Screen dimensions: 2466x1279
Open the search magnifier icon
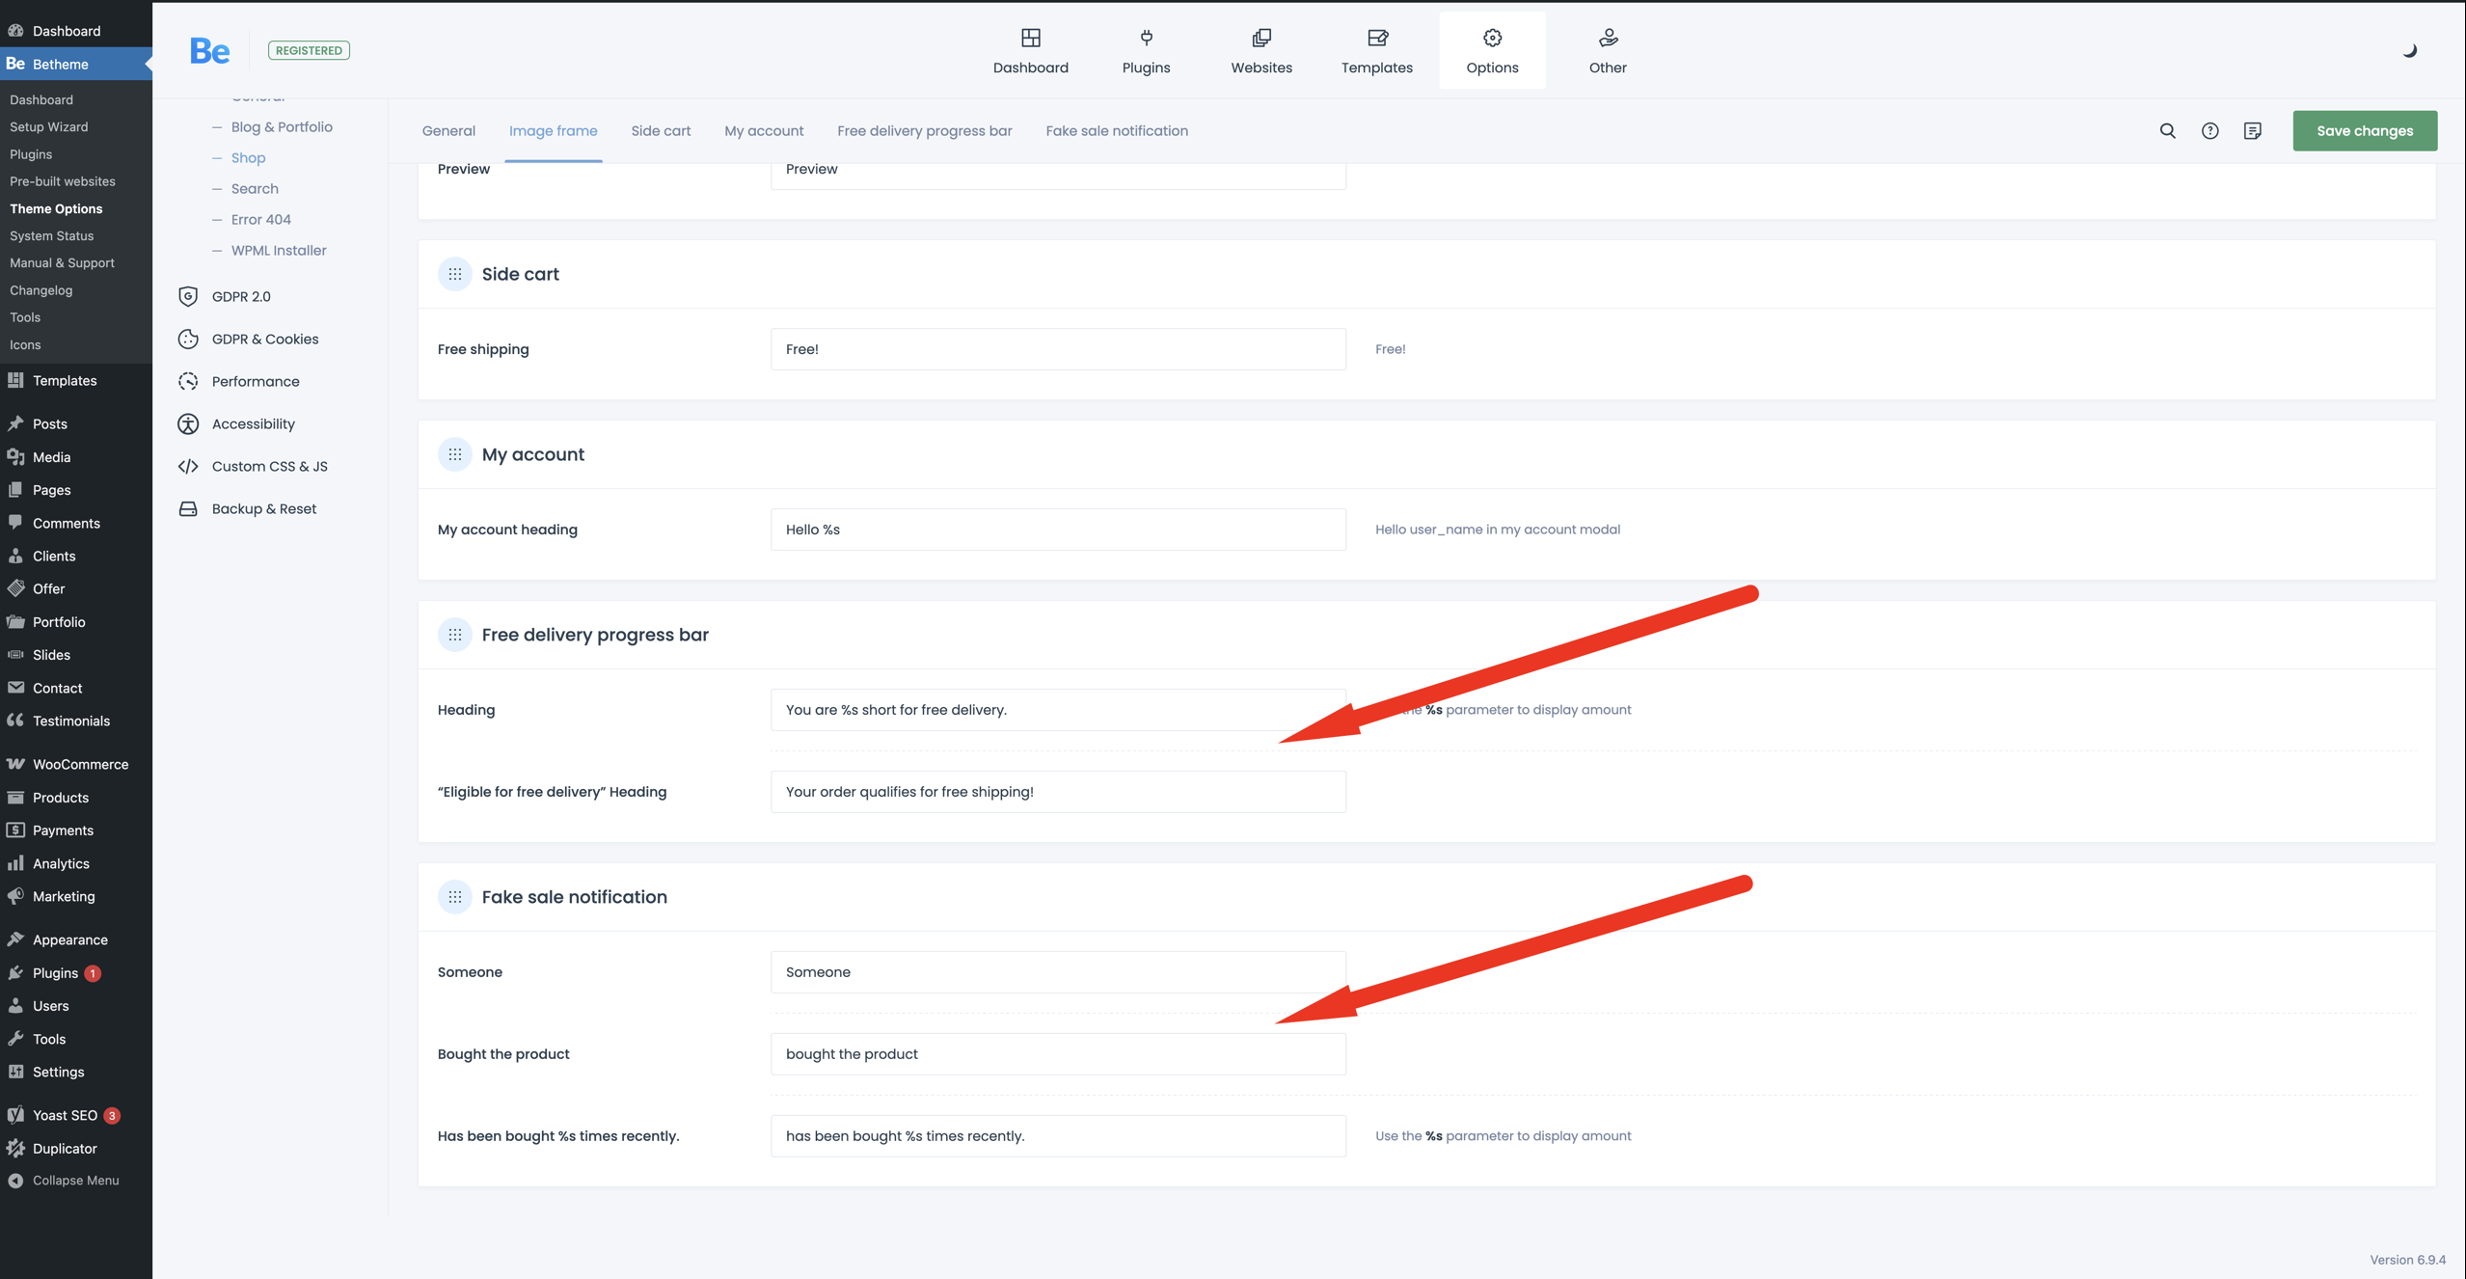[x=2167, y=131]
